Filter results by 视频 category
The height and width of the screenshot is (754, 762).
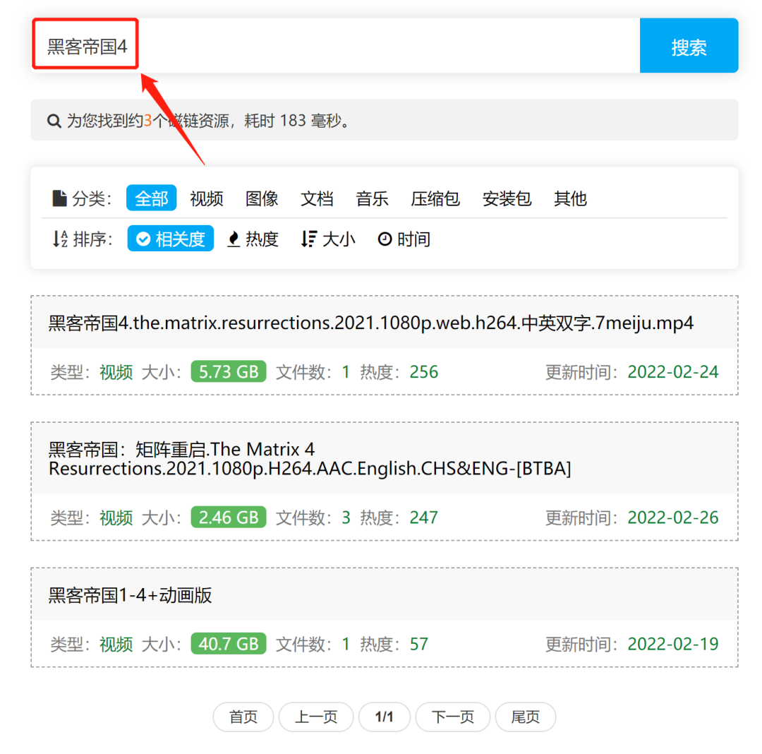point(207,198)
